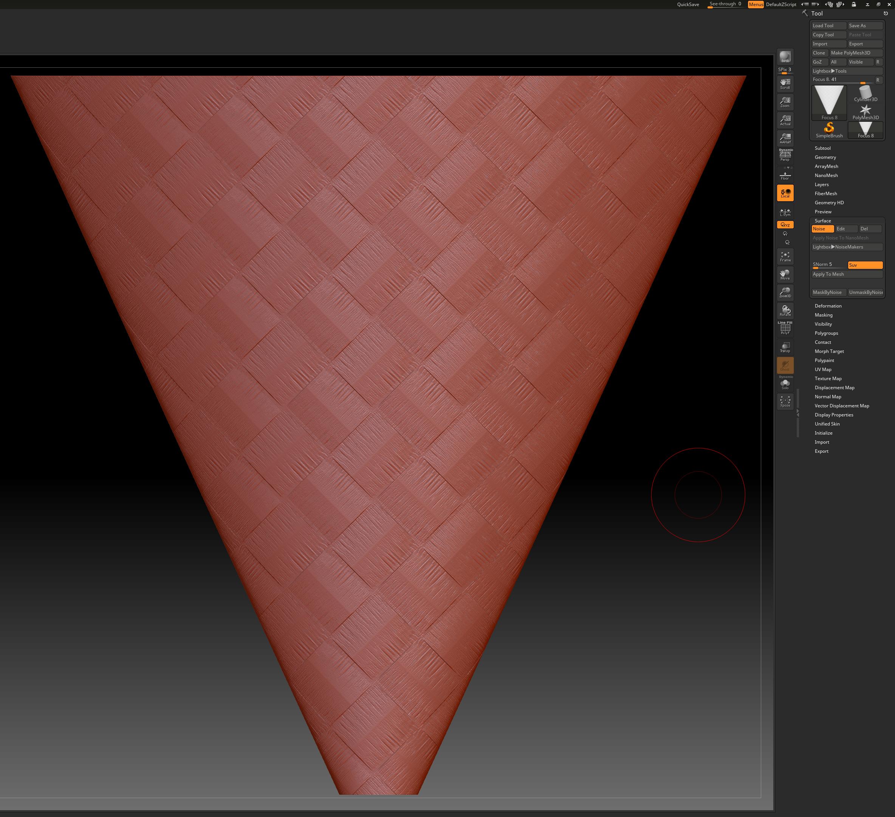This screenshot has width=895, height=817.
Task: Click the right-arrow tray bars icon
Action: 816,5
